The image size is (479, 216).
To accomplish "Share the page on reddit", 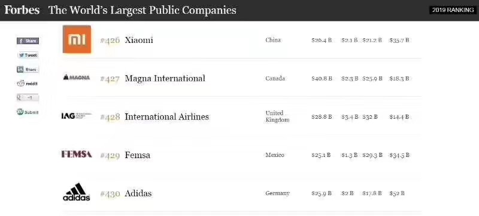I will [x=28, y=84].
